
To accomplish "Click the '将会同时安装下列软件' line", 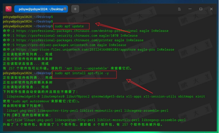I will (23, 106).
